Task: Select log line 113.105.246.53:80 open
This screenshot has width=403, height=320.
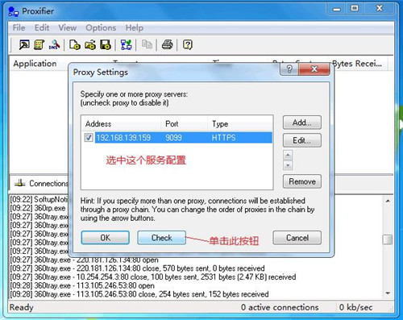Action: pos(82,285)
